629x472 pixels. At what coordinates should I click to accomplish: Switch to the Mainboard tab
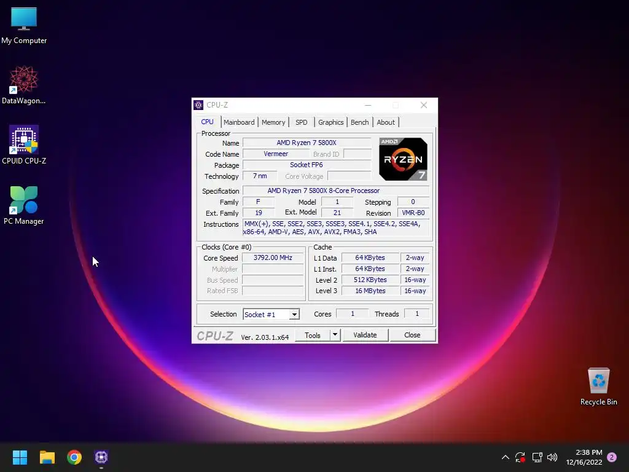tap(239, 122)
